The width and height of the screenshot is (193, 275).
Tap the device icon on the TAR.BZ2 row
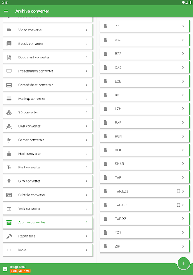pos(178,191)
